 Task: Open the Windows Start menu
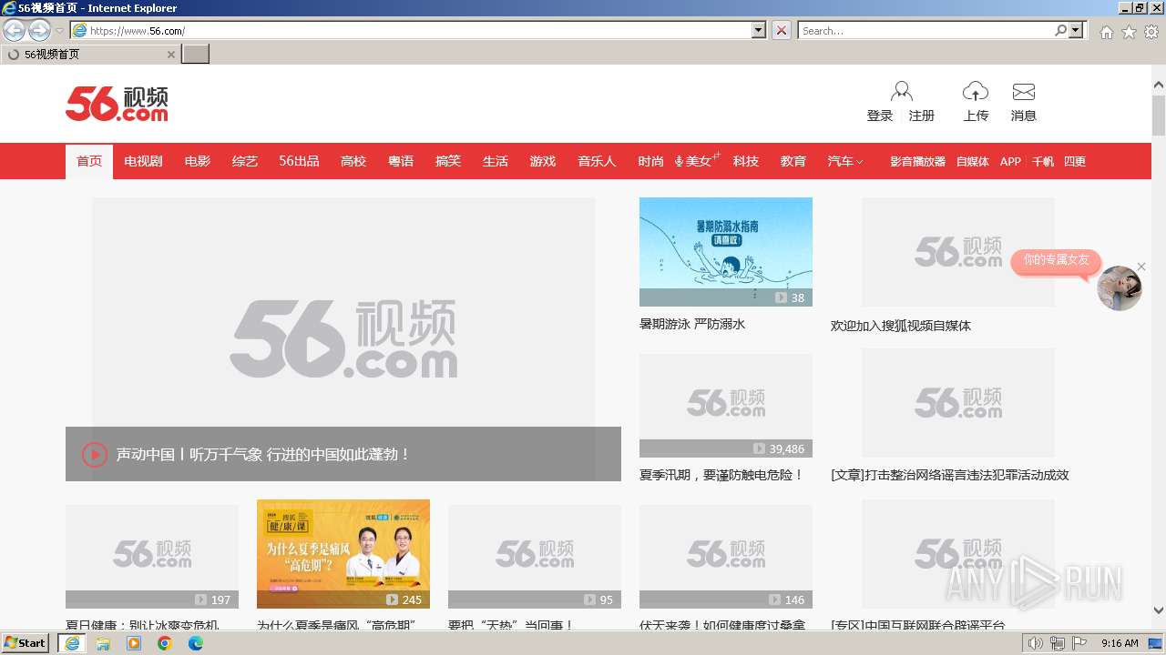(26, 642)
